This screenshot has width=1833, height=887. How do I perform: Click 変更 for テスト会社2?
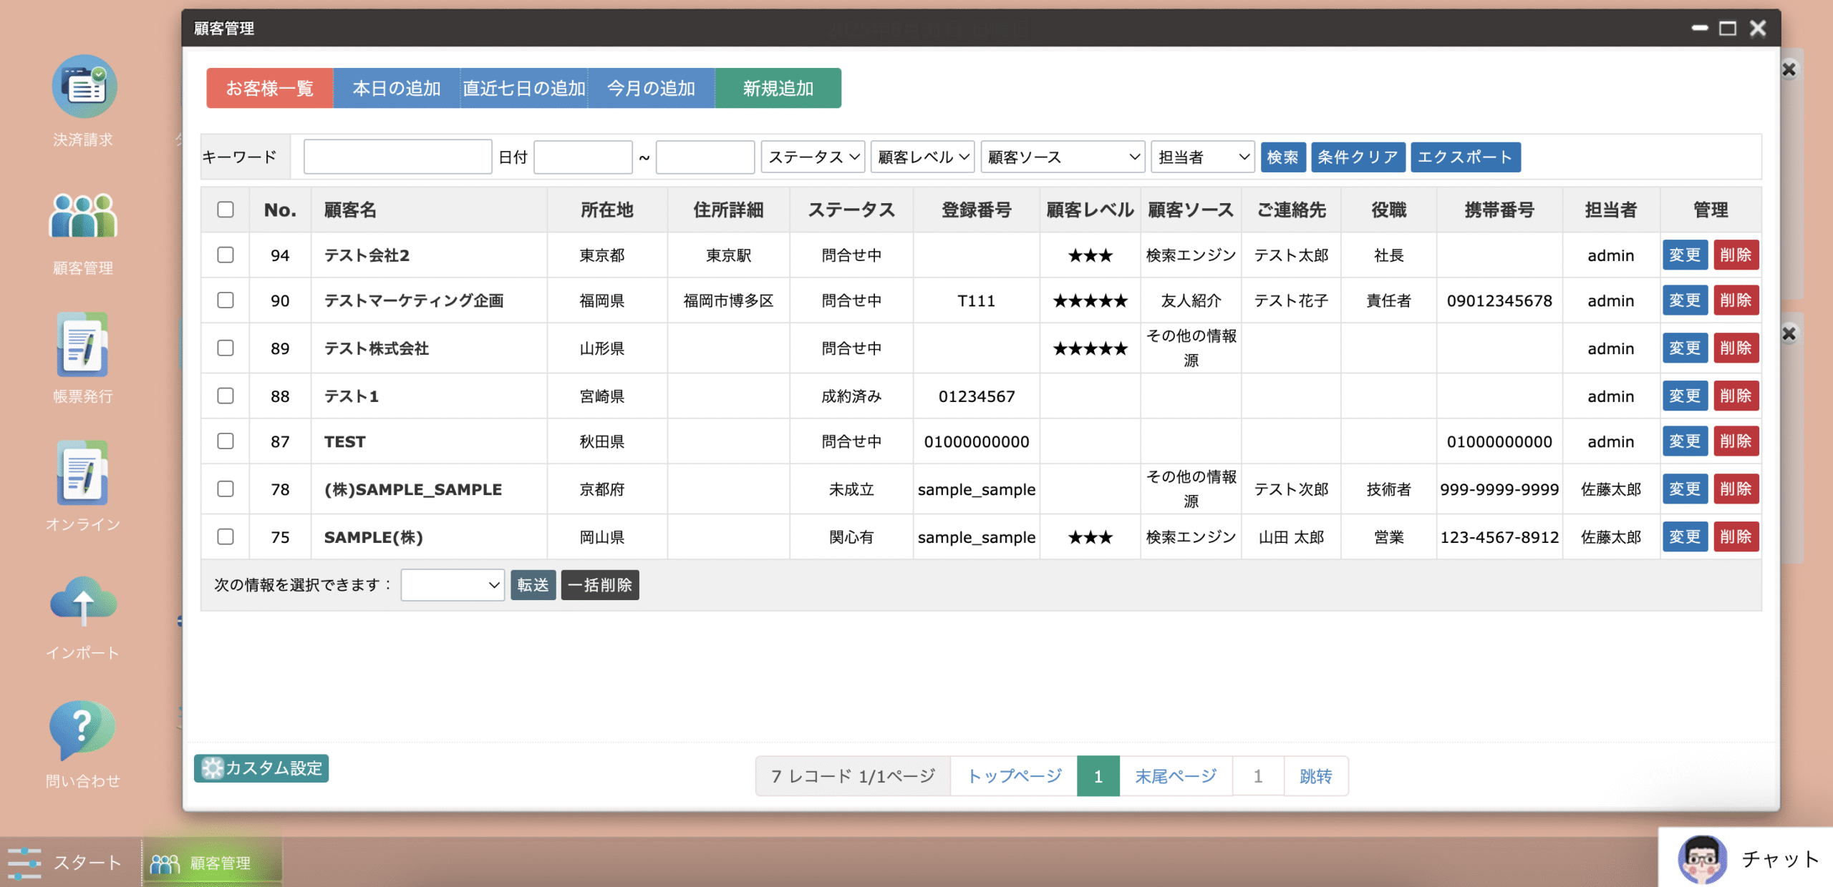tap(1685, 255)
